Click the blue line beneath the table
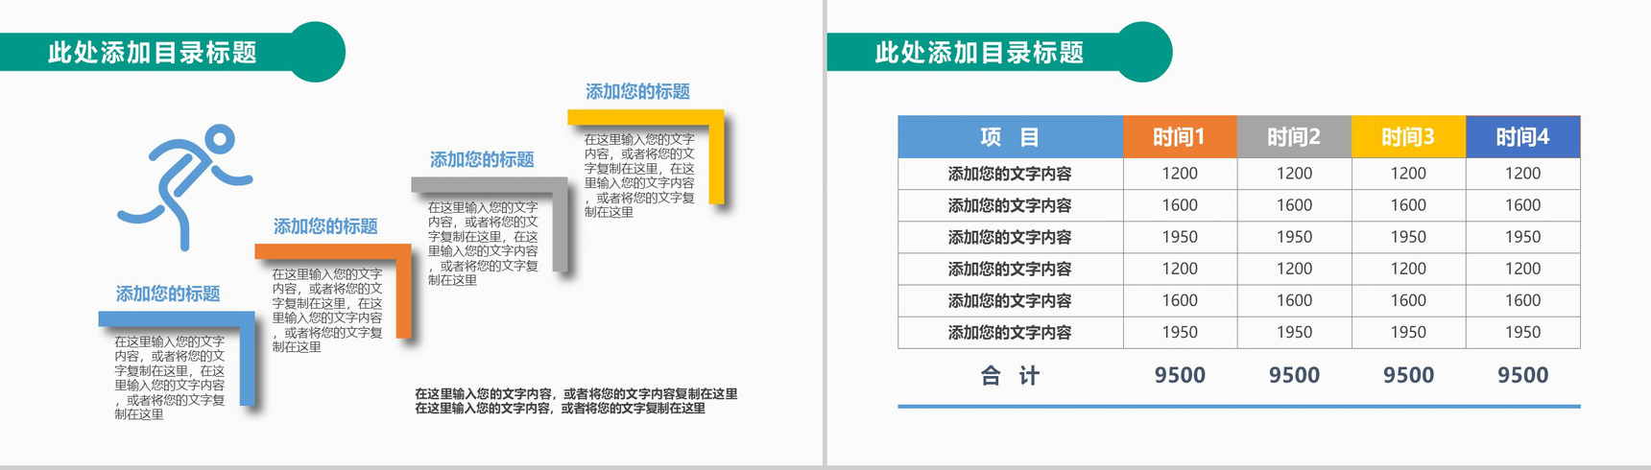Screen dimensions: 1651x470 tap(1238, 407)
